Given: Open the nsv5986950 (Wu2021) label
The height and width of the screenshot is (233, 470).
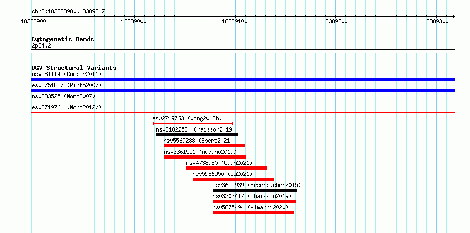Looking at the screenshot, I should pyautogui.click(x=222, y=174).
